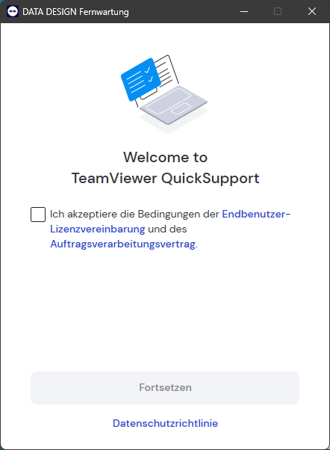Image resolution: width=330 pixels, height=450 pixels.
Task: Tick the license terms acceptance checkbox
Action: tap(38, 215)
